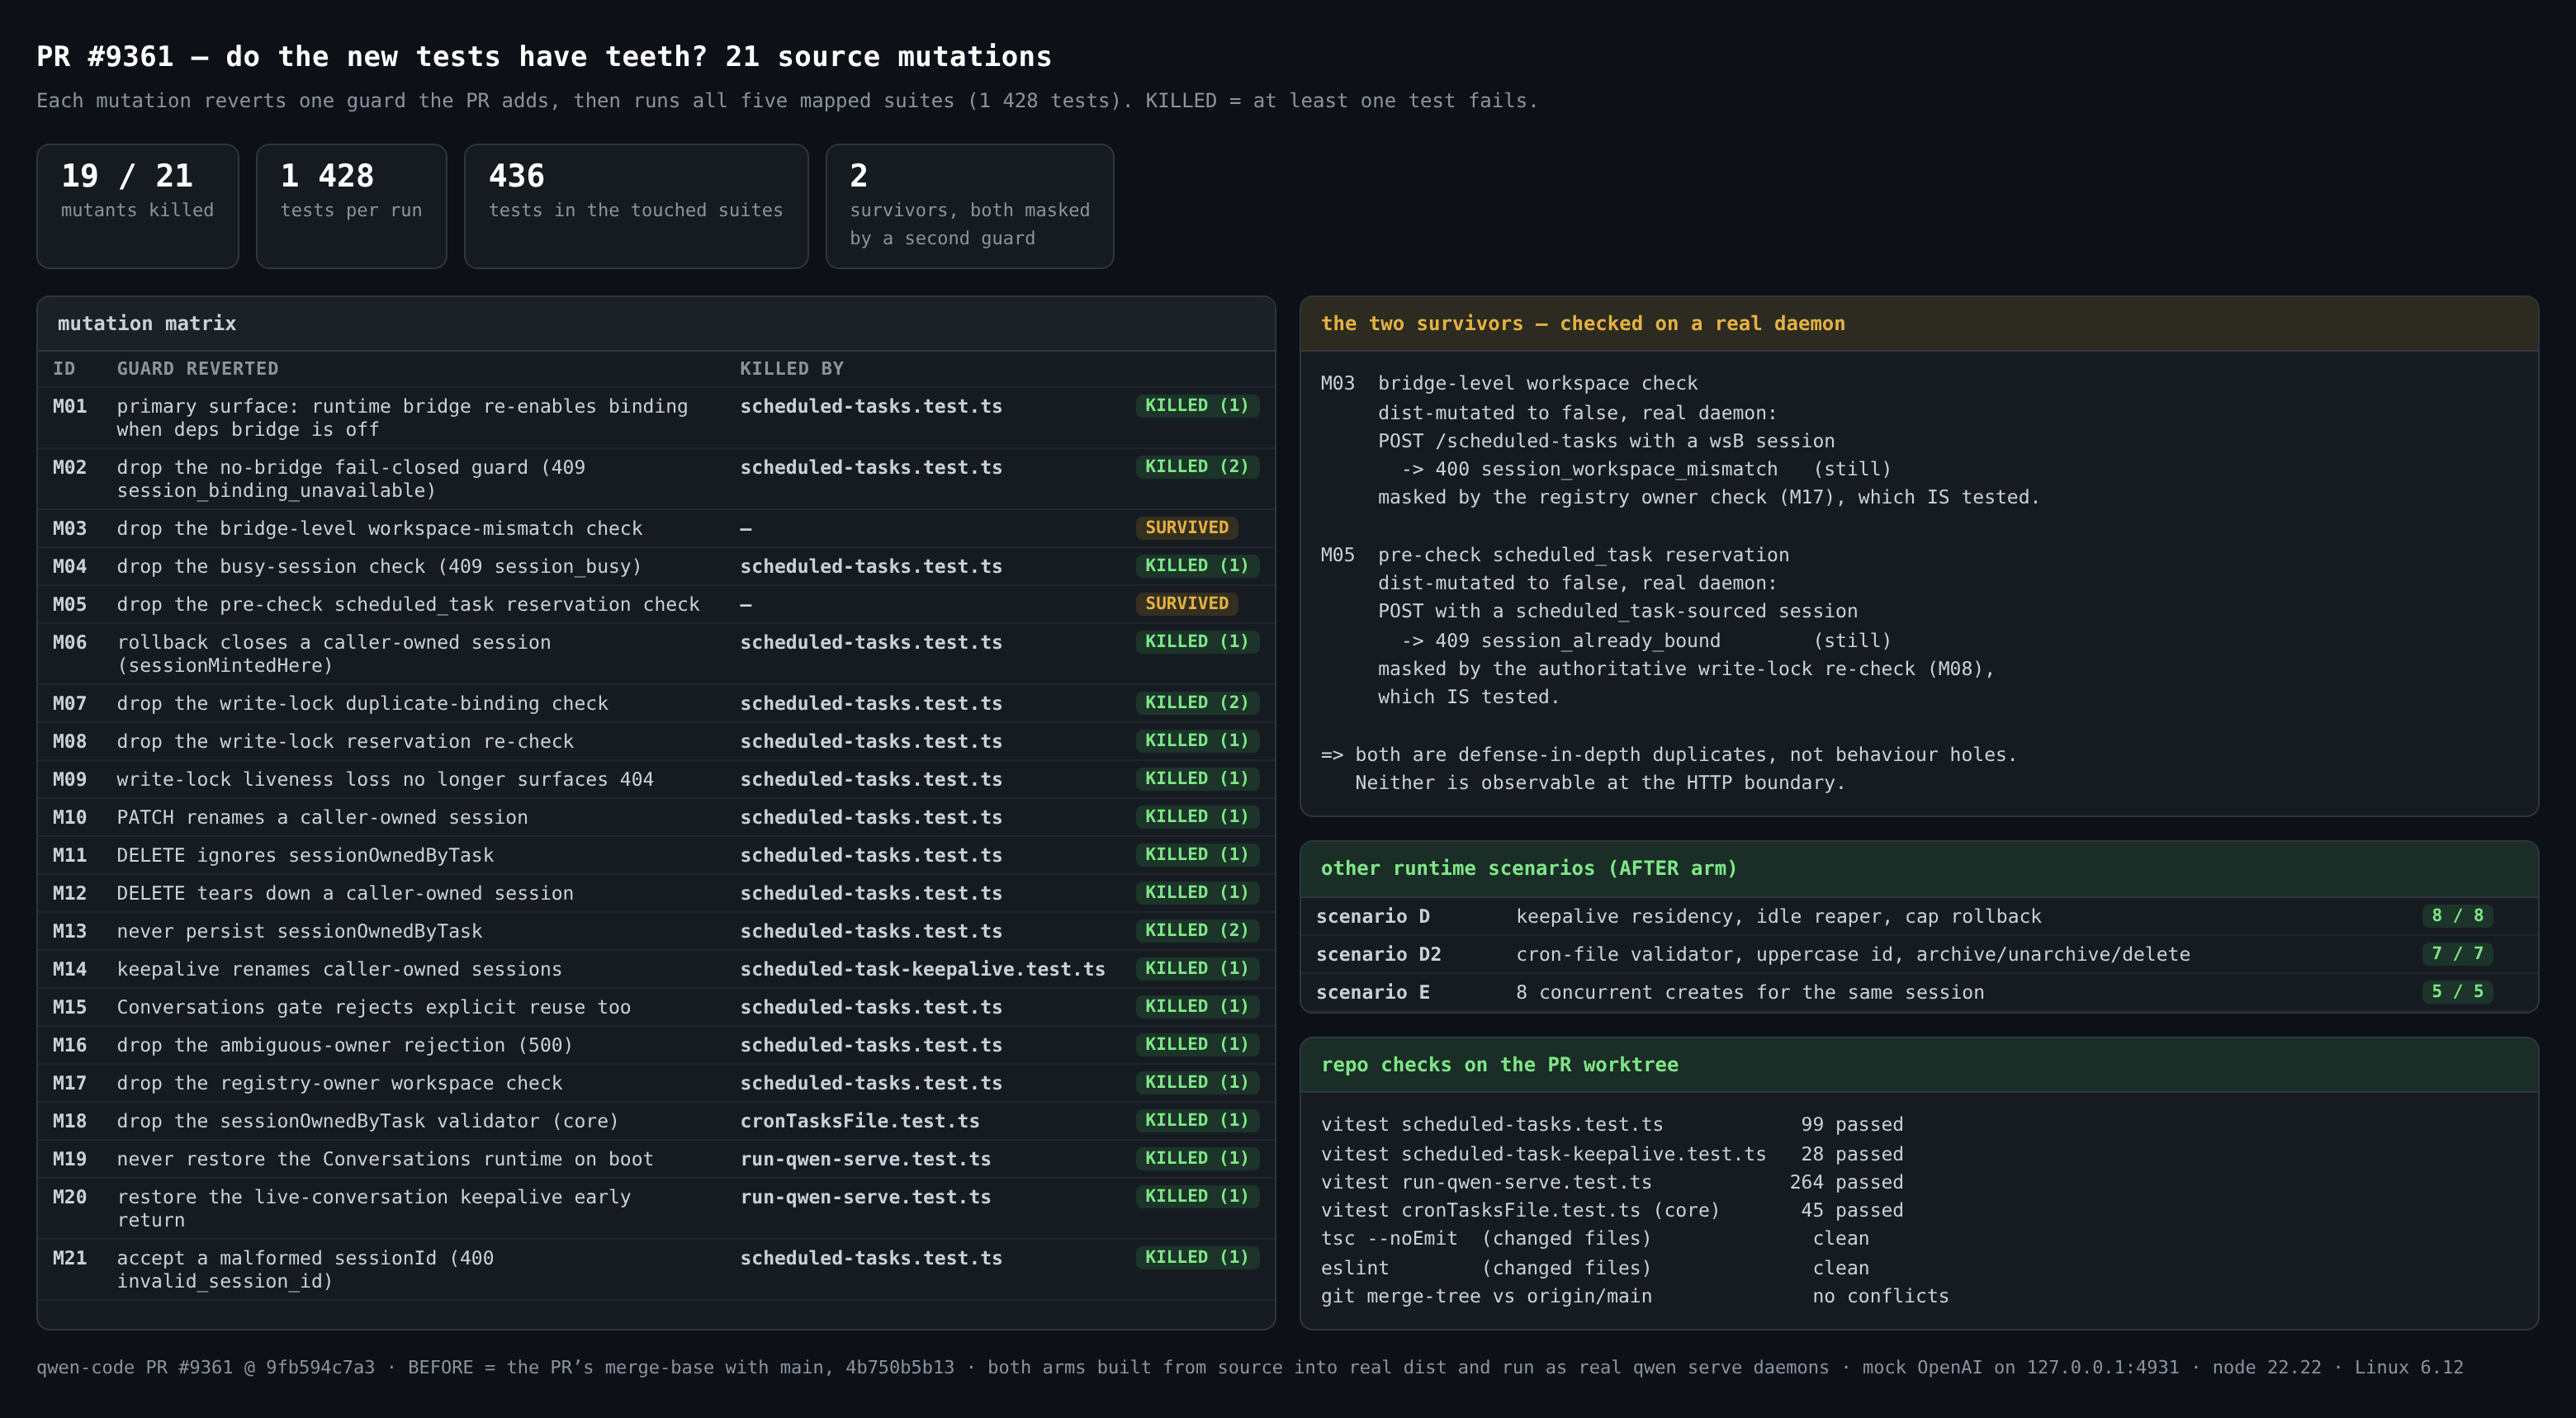The height and width of the screenshot is (1418, 2576).
Task: Click 'drop the ambiguous-owner rejection (500)'
Action: 345,1045
